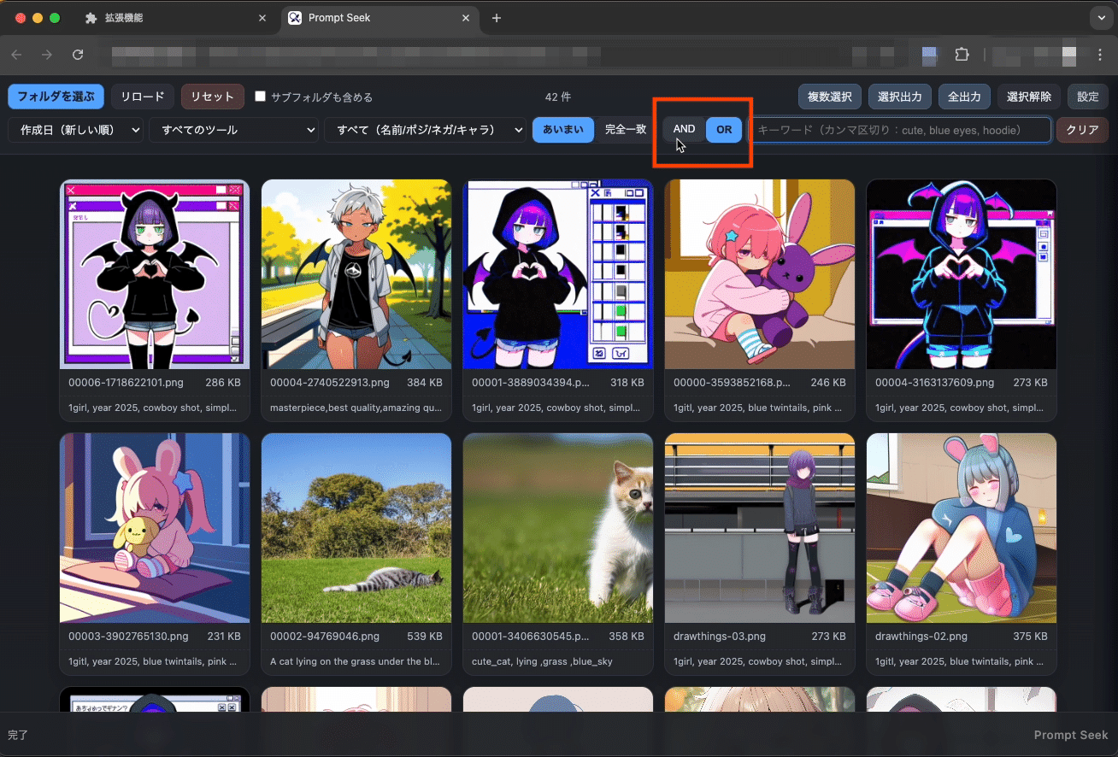Open the 00002-94769046.png cat thumbnail

356,528
